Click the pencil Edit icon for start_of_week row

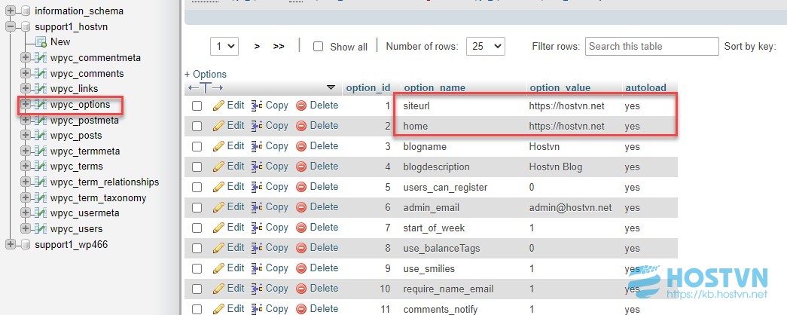click(218, 228)
